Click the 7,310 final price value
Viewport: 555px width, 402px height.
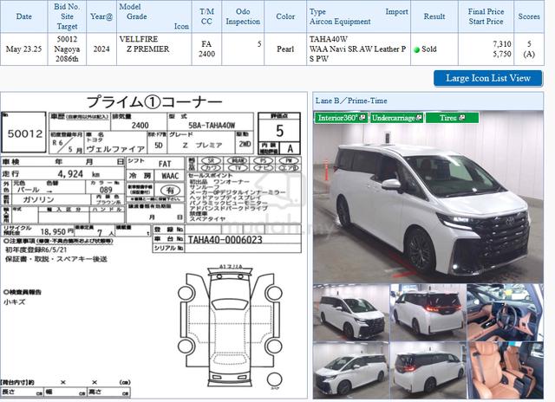[501, 44]
